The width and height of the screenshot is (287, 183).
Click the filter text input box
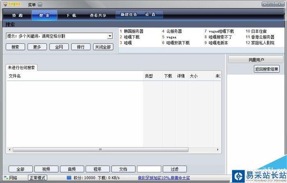coord(149,169)
